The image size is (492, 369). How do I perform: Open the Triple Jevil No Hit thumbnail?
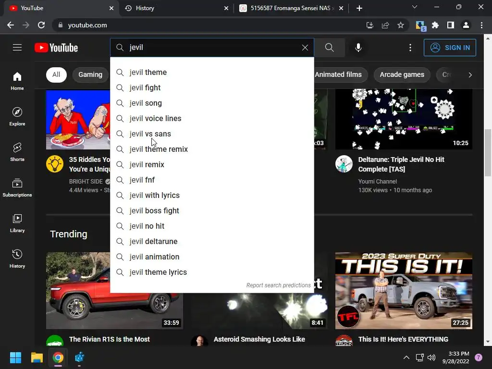click(404, 119)
